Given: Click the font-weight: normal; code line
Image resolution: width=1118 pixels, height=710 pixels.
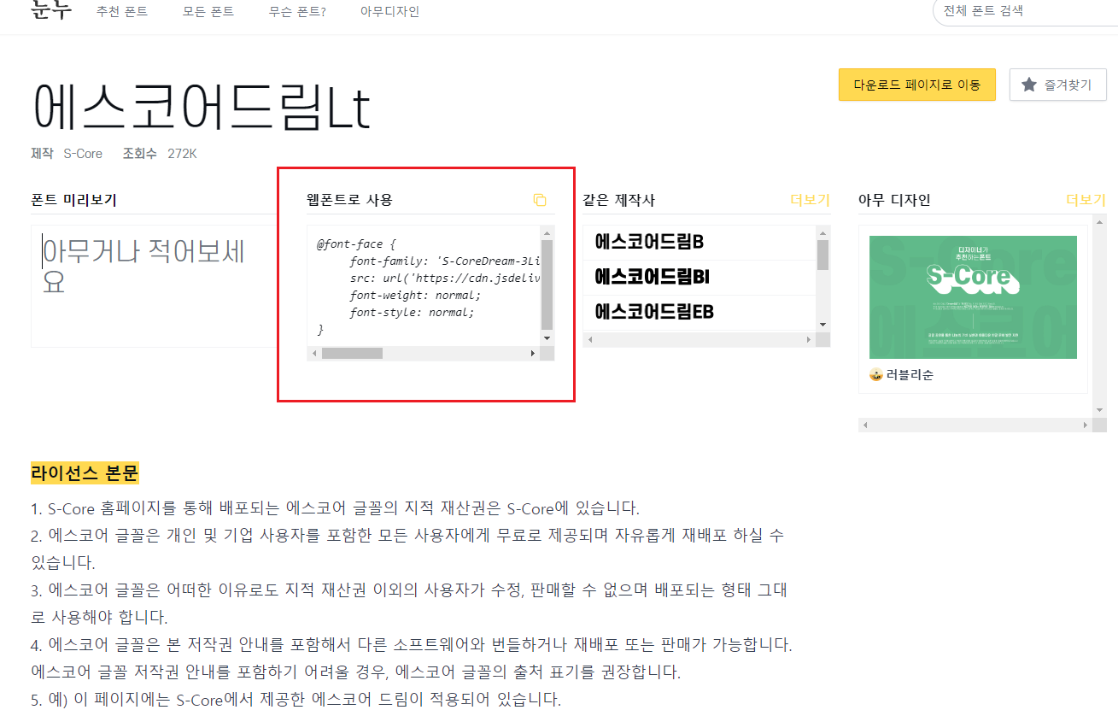Looking at the screenshot, I should (x=415, y=296).
